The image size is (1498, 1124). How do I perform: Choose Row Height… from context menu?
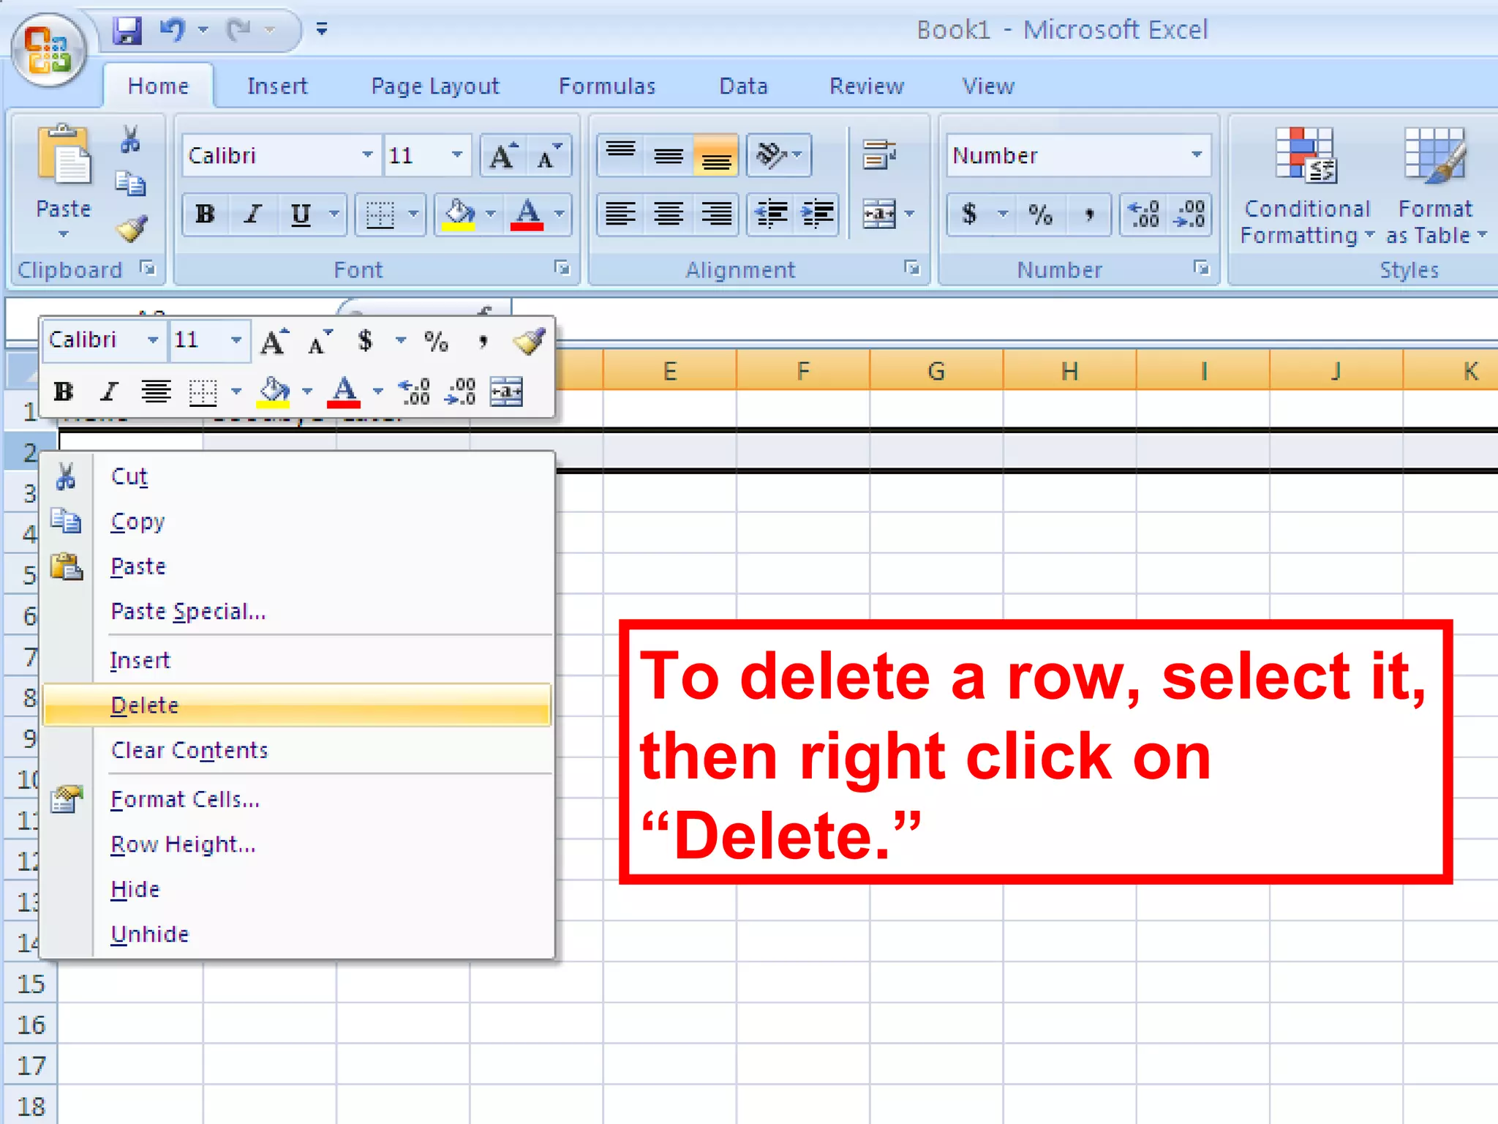click(297, 844)
